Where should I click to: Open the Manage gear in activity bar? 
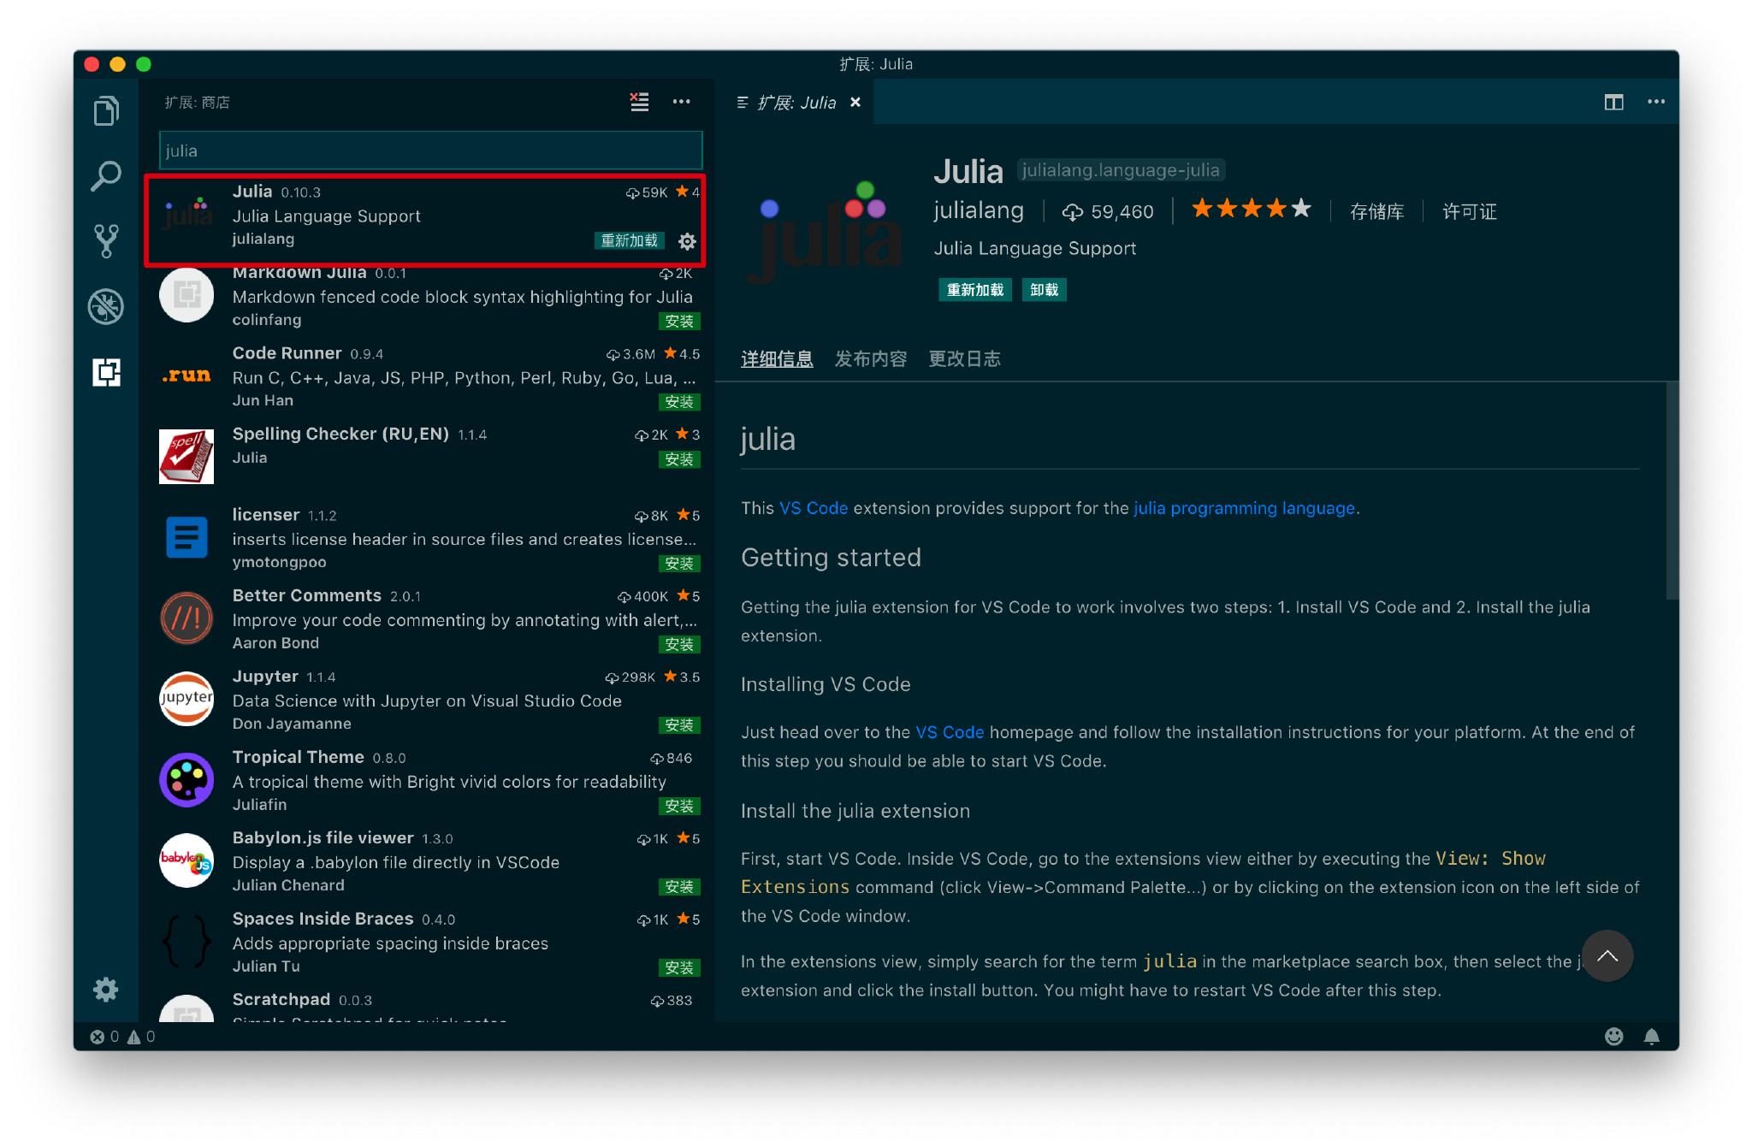point(106,990)
